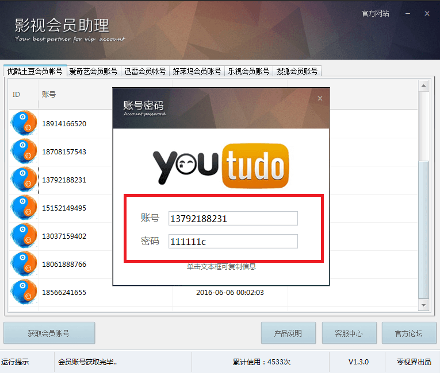
Task: Click the avatar icon beside account 13037159402
Action: 24,236
